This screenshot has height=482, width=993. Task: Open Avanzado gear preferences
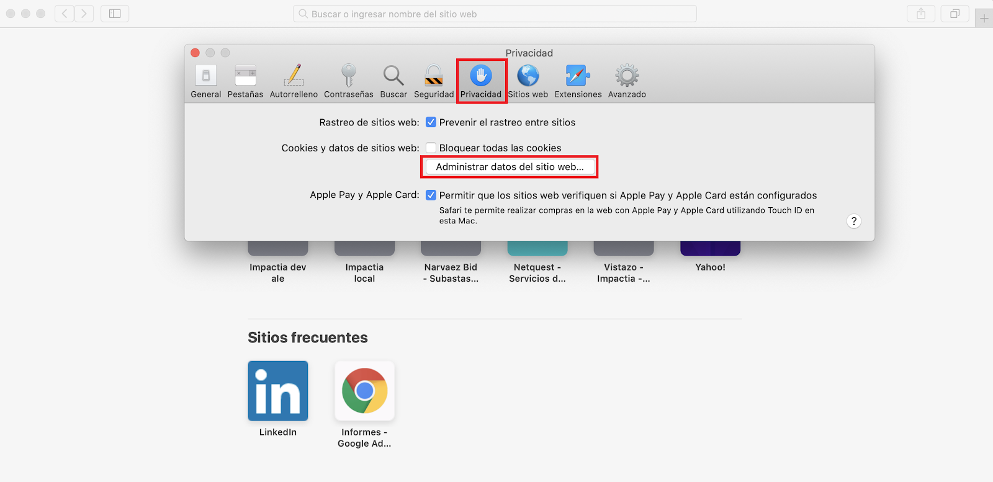tap(627, 81)
